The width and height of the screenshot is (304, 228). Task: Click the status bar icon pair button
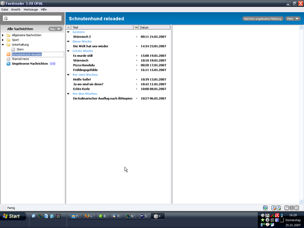tap(276, 208)
